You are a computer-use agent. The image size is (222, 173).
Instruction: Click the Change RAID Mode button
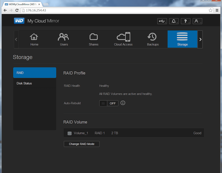81,144
